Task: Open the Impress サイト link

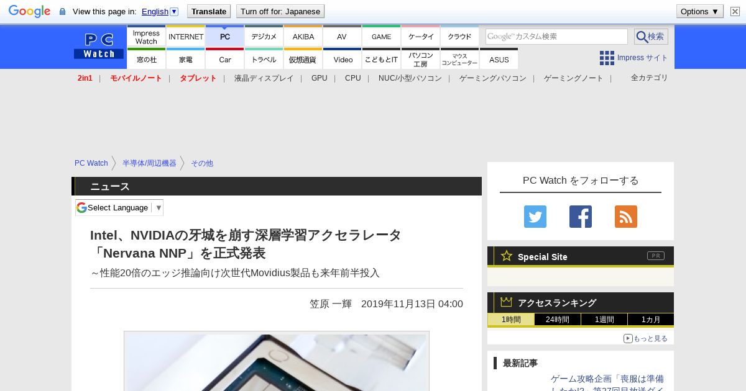Action: tap(642, 58)
